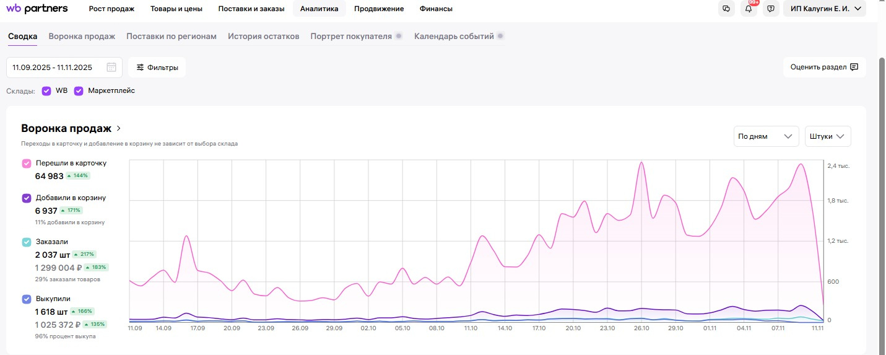Uncheck the WB warehouse checkbox
Image resolution: width=886 pixels, height=355 pixels.
coord(46,90)
